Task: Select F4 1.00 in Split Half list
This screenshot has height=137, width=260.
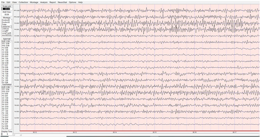Action: (5, 50)
